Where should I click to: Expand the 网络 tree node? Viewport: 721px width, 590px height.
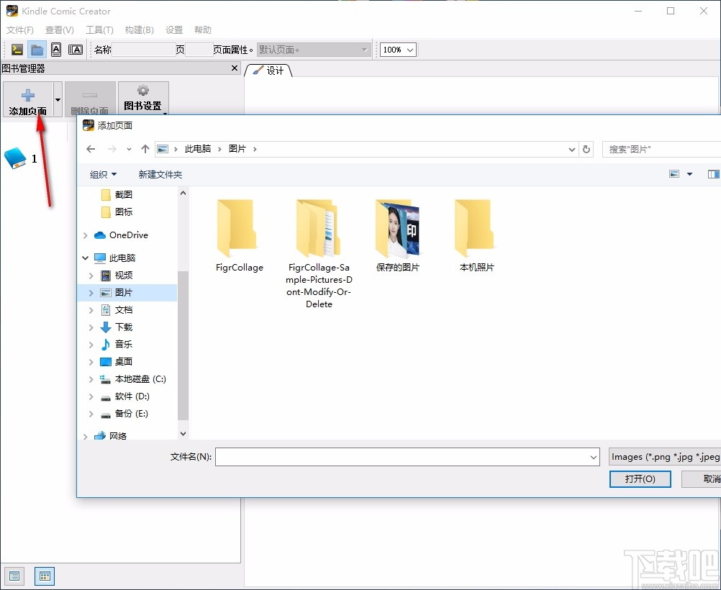pyautogui.click(x=85, y=436)
